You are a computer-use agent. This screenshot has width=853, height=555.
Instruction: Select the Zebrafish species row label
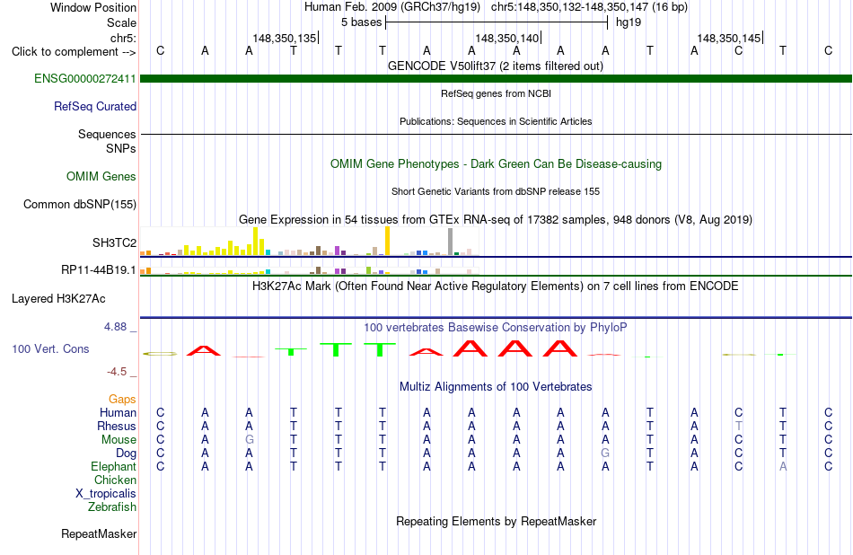click(x=112, y=507)
